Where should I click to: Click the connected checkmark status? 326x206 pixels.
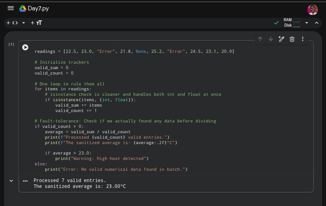(x=276, y=23)
